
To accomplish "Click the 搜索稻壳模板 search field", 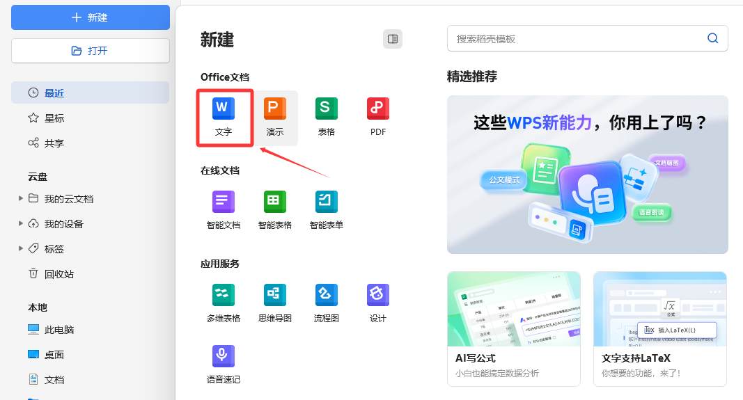I will [x=587, y=38].
